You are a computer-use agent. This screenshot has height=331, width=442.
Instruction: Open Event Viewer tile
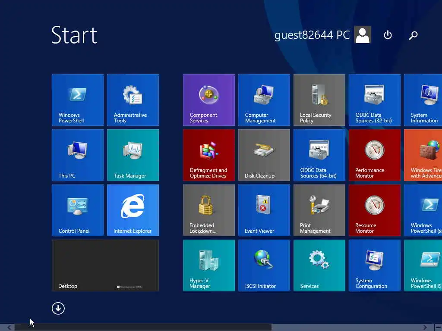[264, 210]
